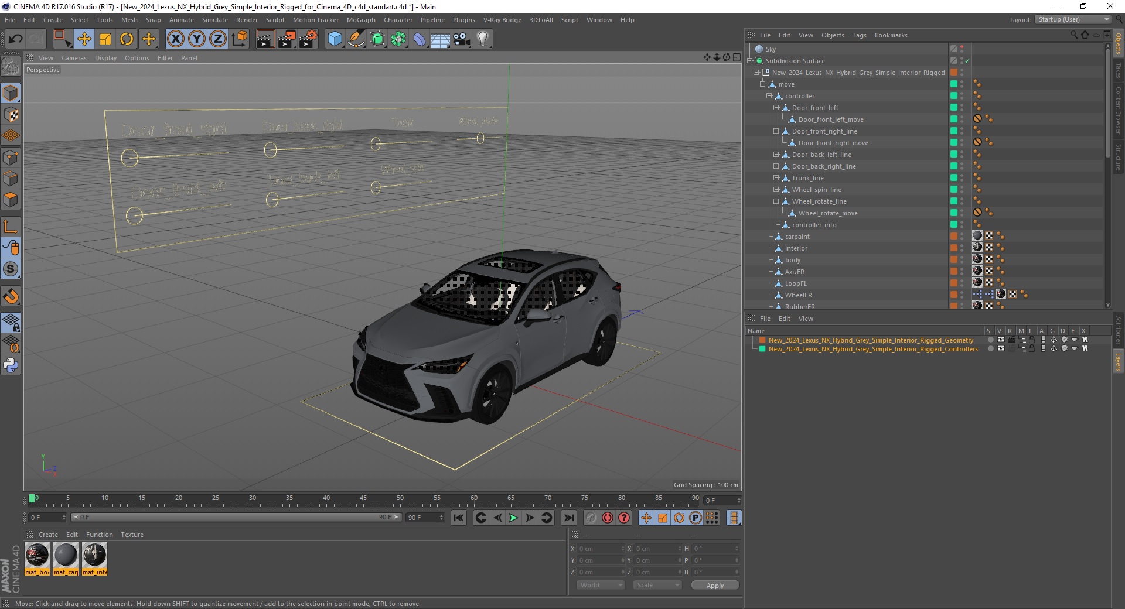Toggle Subdivision Surface enable checkmark
1125x609 pixels.
(x=967, y=61)
